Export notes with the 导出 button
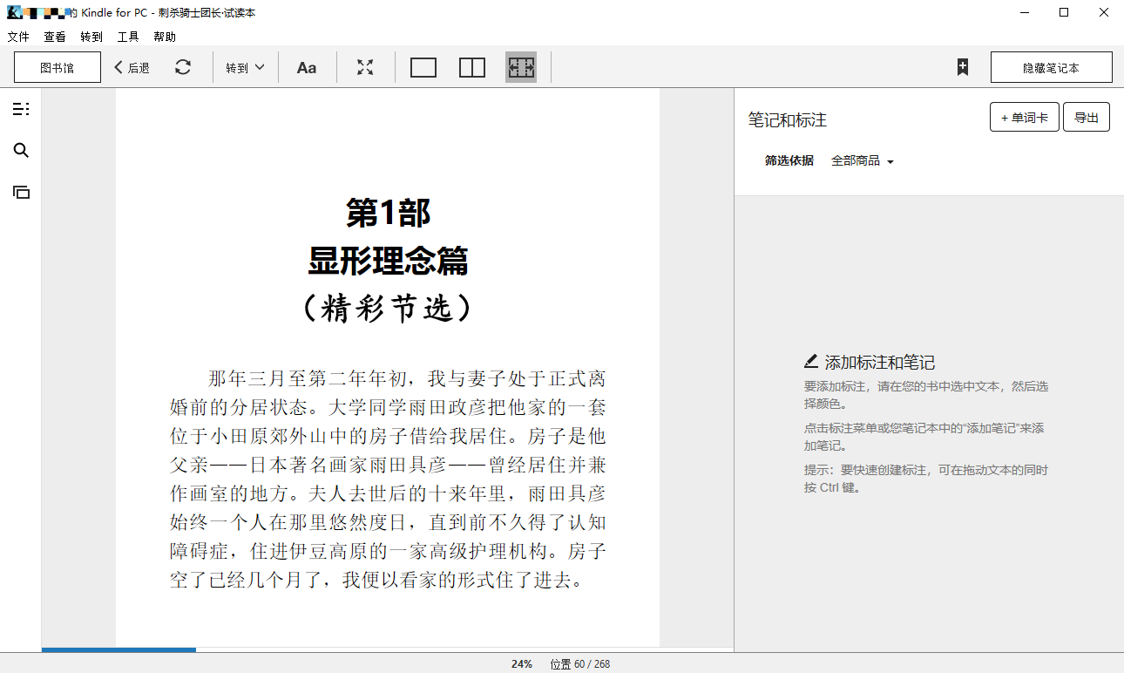Screen dimensions: 1124x673 (x=1087, y=118)
